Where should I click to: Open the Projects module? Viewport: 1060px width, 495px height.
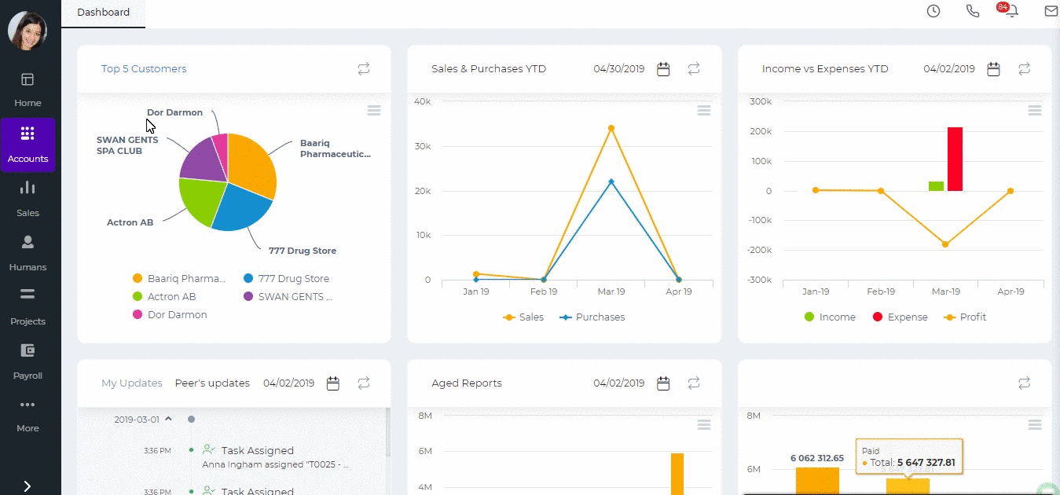click(28, 307)
